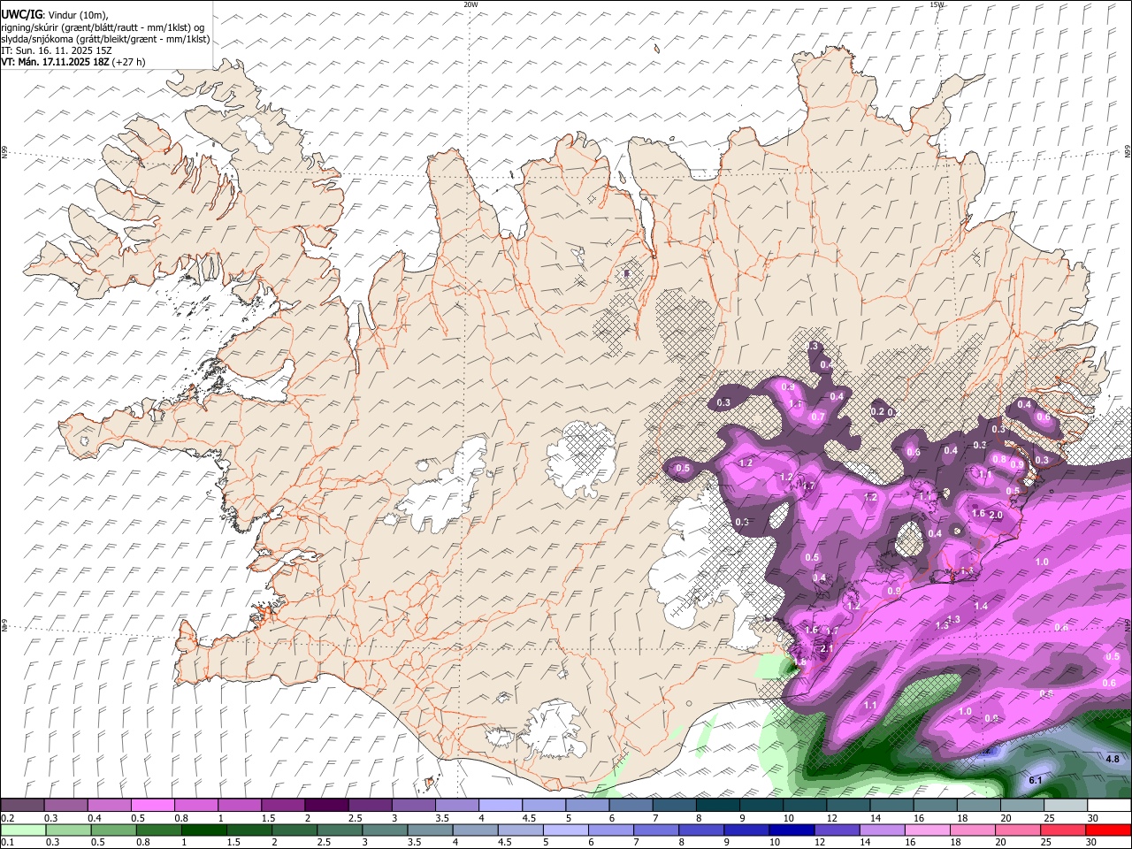Click the dark teal swatch labeled 8, upper row
This screenshot has width=1132, height=849.
point(718,806)
